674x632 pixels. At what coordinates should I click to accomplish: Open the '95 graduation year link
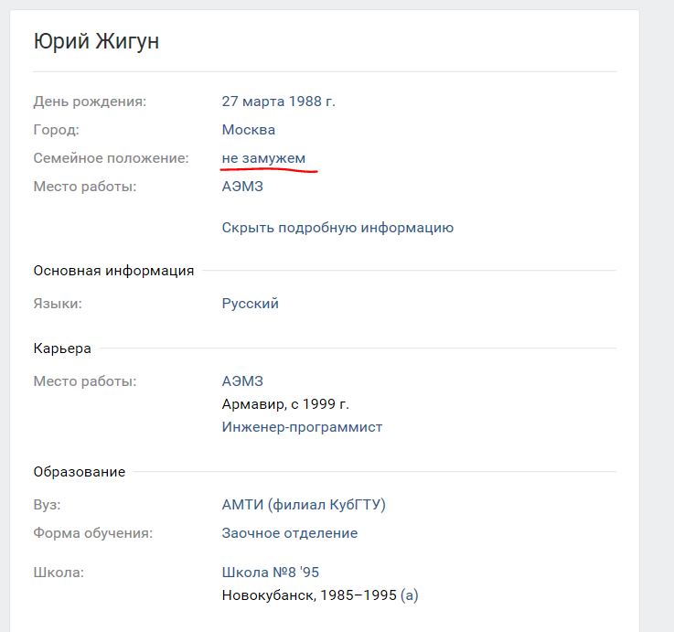coord(307,573)
